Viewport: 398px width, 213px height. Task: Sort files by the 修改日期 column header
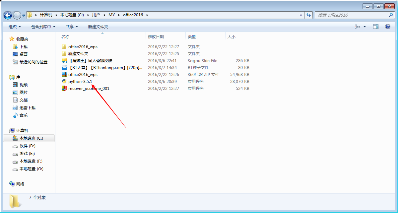156,37
